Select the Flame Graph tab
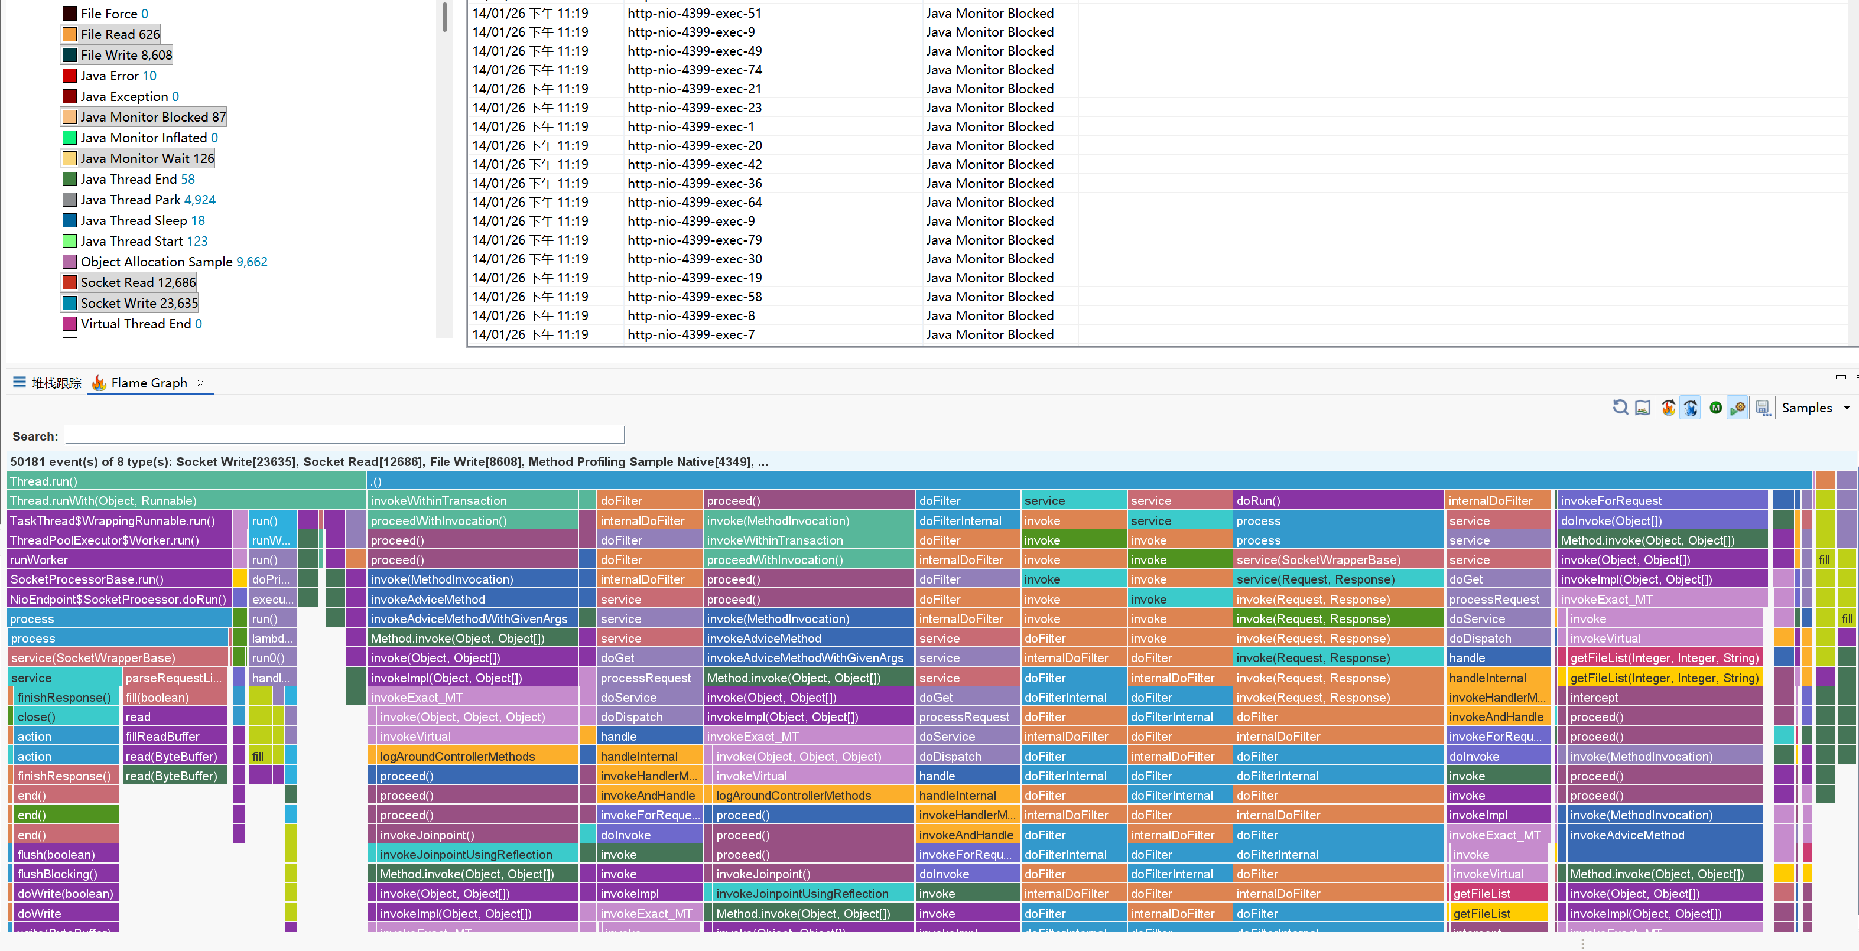 click(x=149, y=383)
